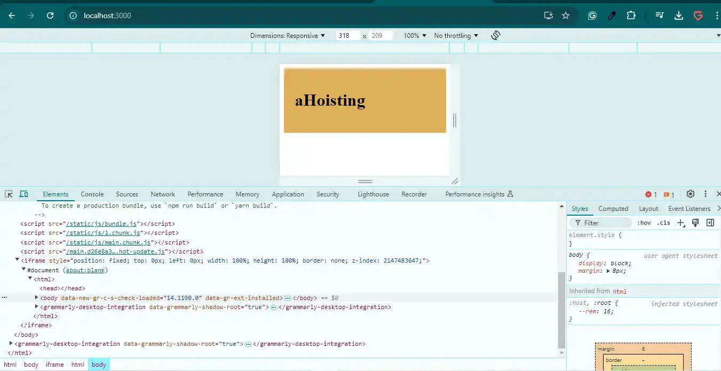
Task: Bookmark this page with the star icon
Action: [566, 15]
